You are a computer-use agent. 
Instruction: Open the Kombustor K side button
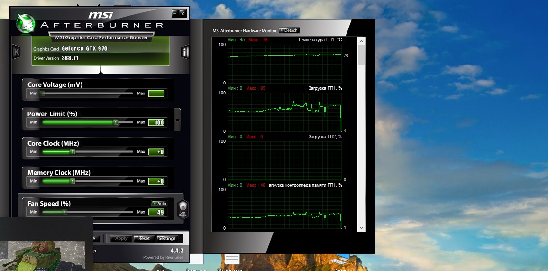coord(17,52)
